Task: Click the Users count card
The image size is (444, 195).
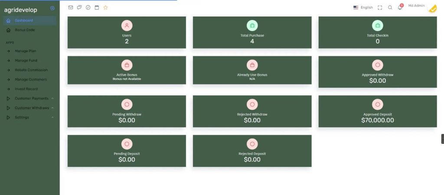Action: pyautogui.click(x=127, y=32)
